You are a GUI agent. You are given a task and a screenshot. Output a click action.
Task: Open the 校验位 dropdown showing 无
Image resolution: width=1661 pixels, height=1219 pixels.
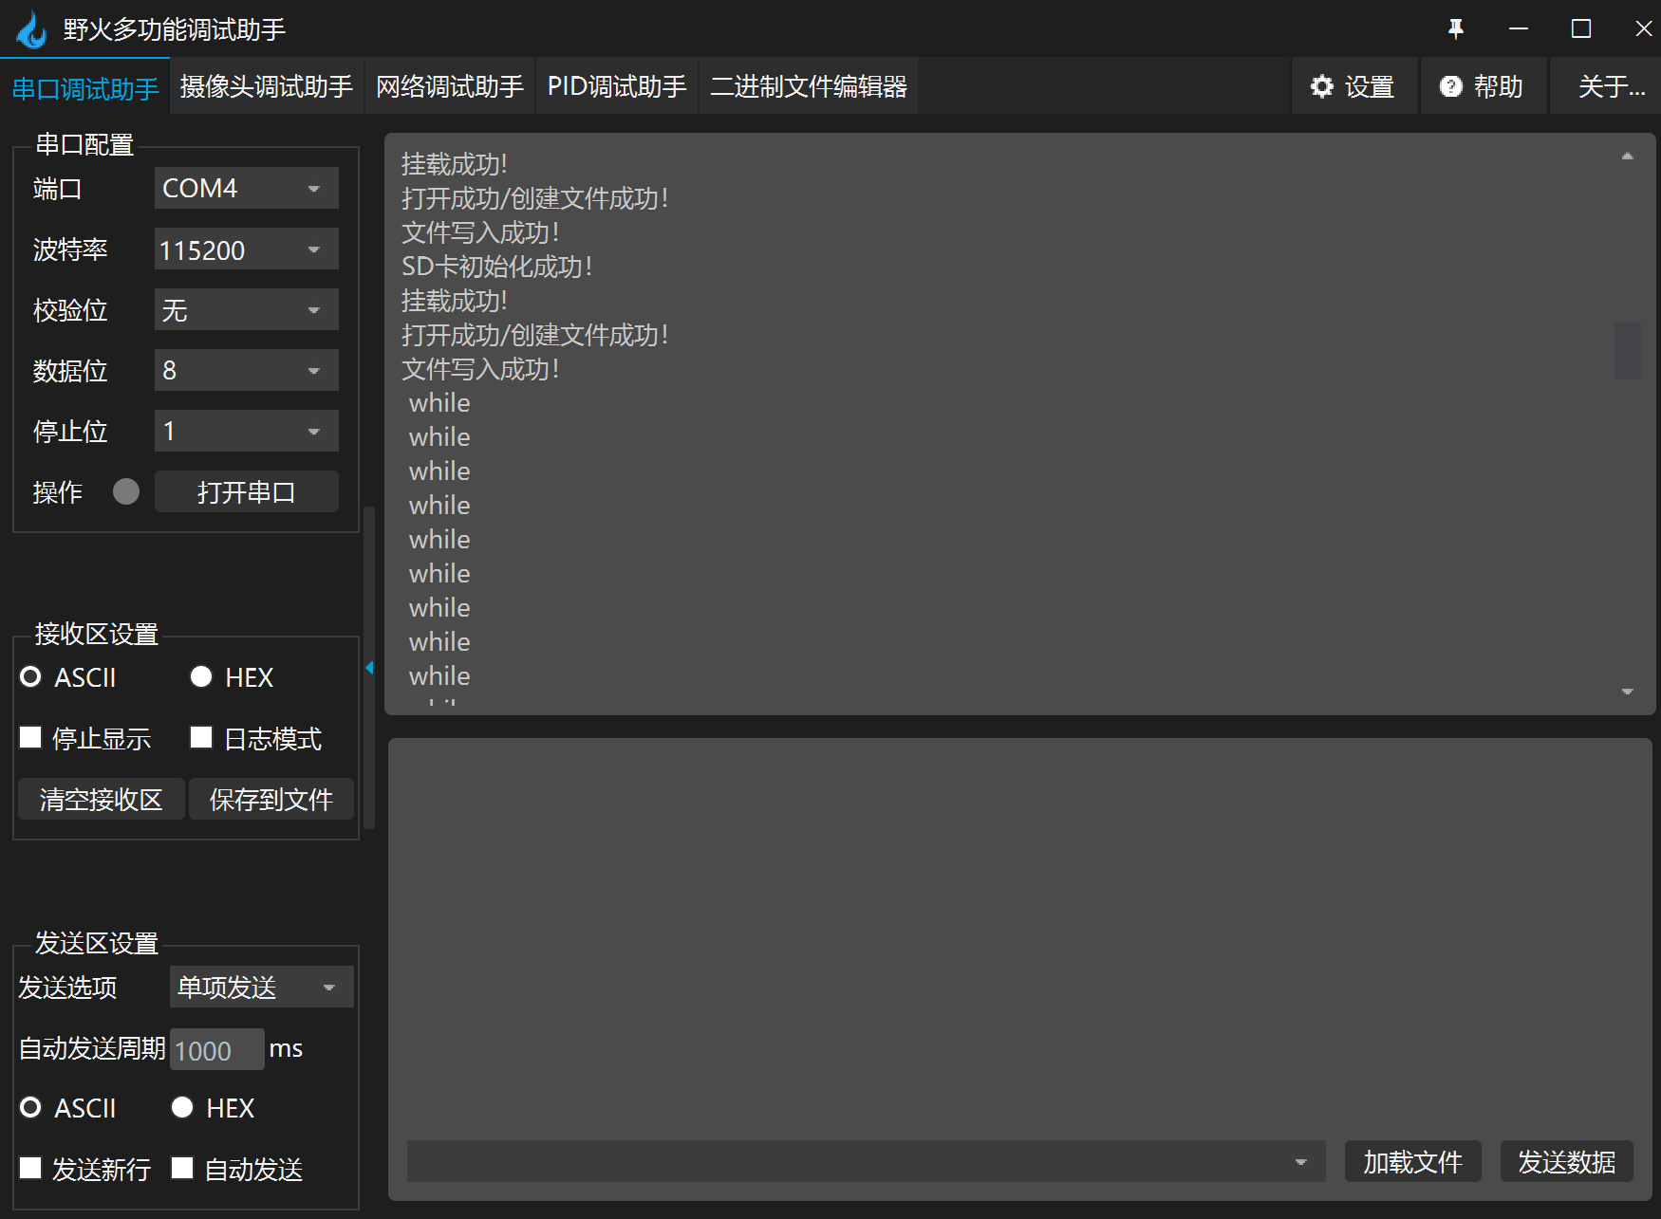point(247,309)
